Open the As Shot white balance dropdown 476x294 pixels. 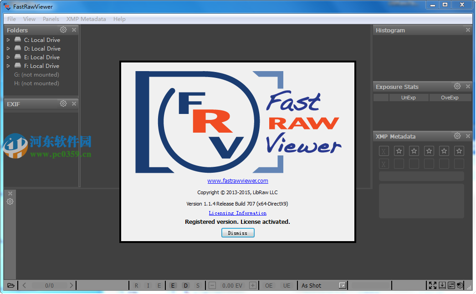click(342, 285)
